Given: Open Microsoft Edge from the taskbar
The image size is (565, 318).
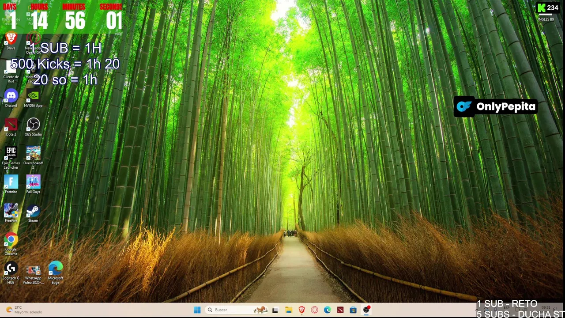Looking at the screenshot, I should tap(327, 310).
